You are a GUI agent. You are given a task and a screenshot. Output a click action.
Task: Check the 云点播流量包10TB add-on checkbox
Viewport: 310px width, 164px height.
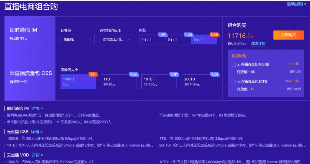click(x=234, y=82)
